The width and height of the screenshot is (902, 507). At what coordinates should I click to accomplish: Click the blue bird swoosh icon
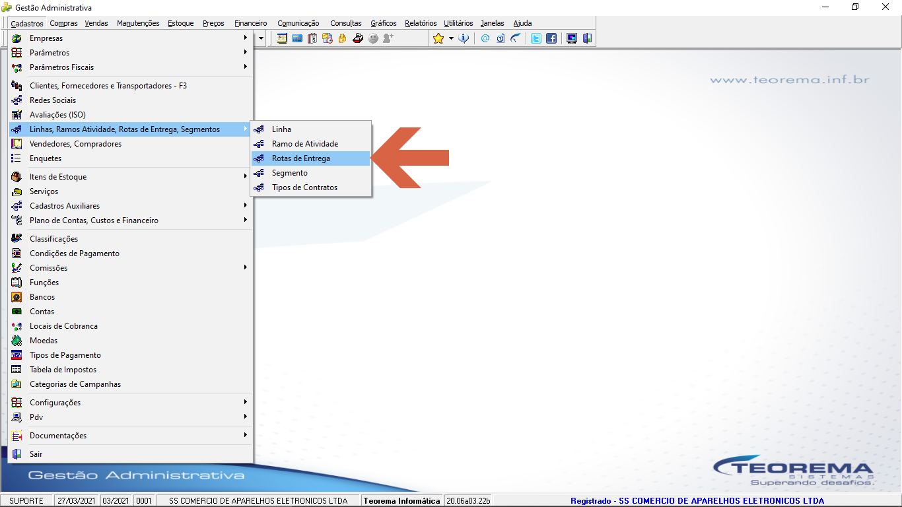pyautogui.click(x=516, y=38)
